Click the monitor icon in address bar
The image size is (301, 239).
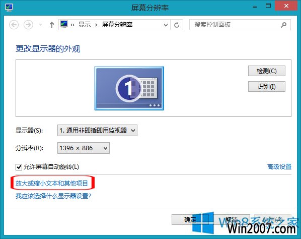pos(64,25)
